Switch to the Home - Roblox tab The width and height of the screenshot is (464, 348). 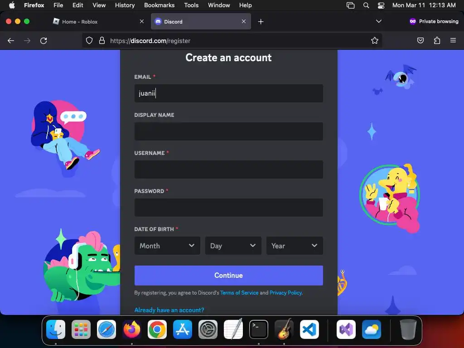[x=98, y=22]
